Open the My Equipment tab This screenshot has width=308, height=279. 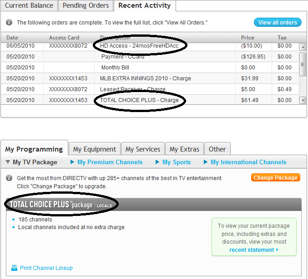(95, 149)
